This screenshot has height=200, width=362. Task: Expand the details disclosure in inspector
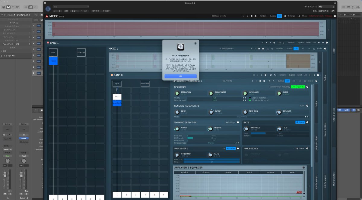tap(2, 51)
